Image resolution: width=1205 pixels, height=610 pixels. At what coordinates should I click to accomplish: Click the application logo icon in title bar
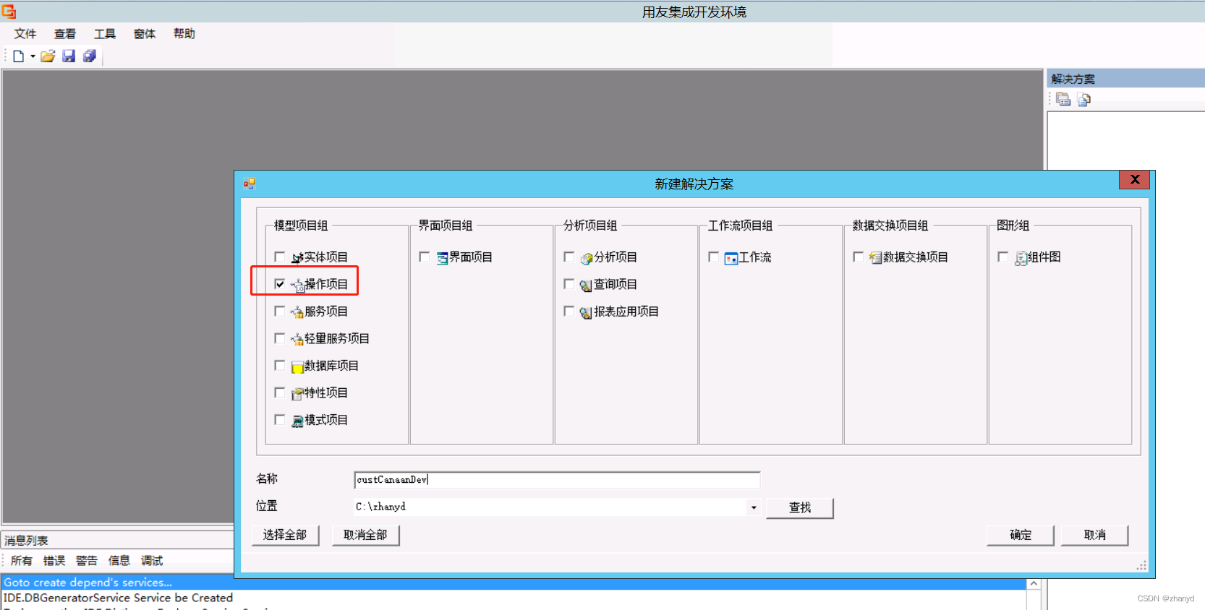coord(9,12)
